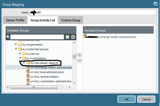The width and height of the screenshot is (160, 106).
Task: Select 'cn=exchange toolkit administrators' row
Action: coord(39,68)
